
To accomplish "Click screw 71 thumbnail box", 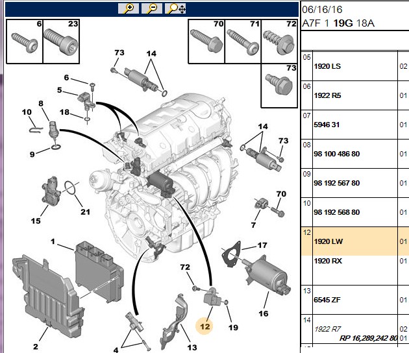I will [243, 41].
